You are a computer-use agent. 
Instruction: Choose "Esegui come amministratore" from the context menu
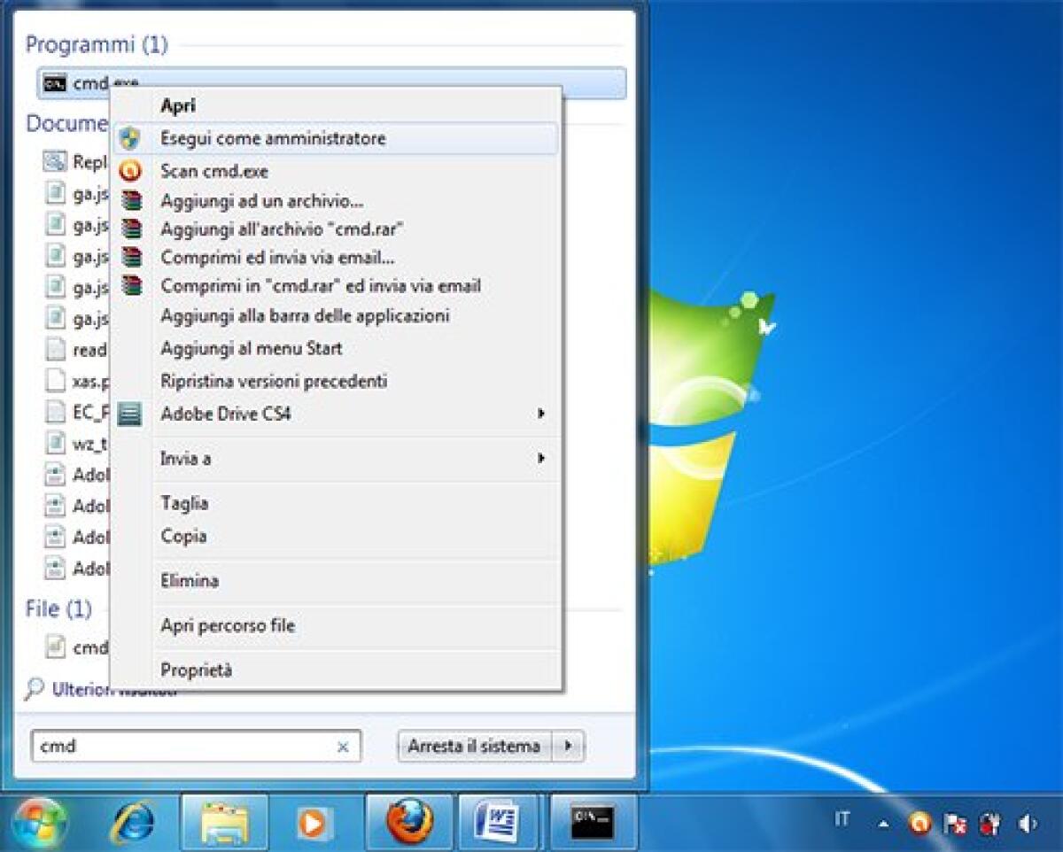271,138
